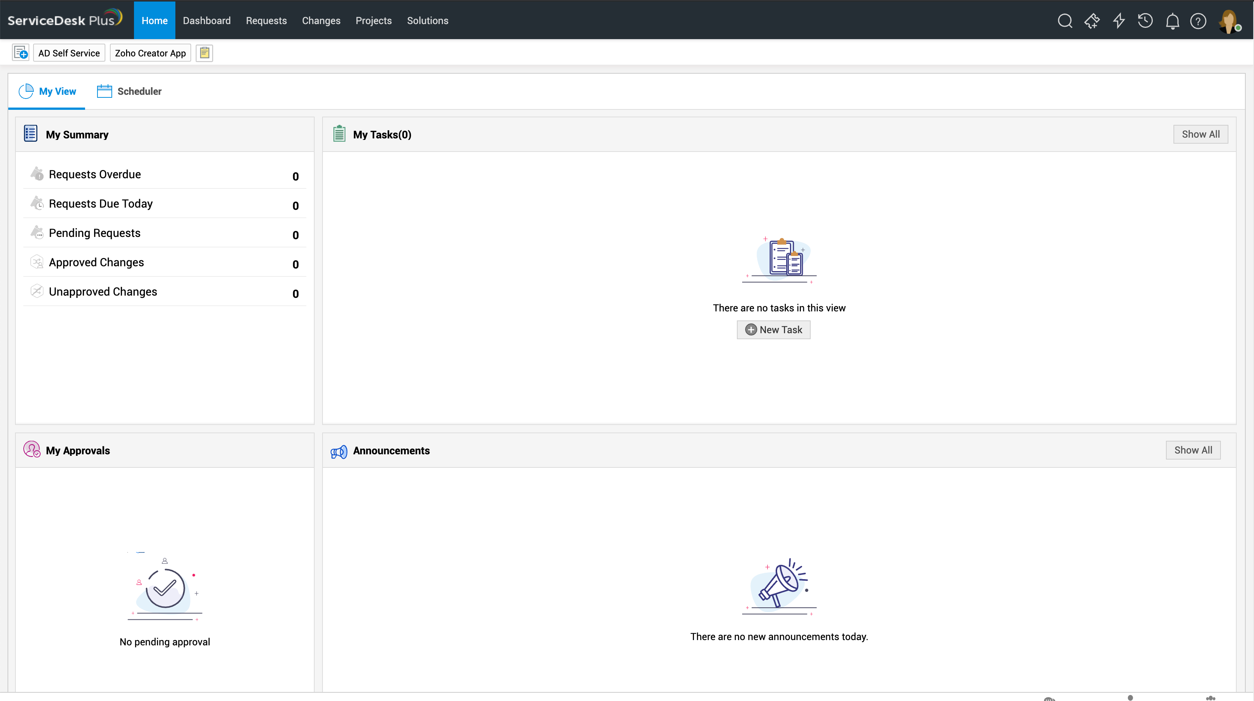The width and height of the screenshot is (1254, 701).
Task: Click the notifications bell icon
Action: (x=1172, y=21)
